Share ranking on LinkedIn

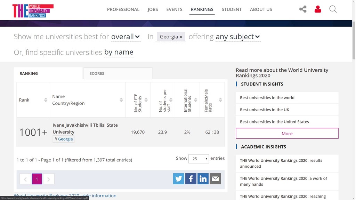tap(203, 179)
